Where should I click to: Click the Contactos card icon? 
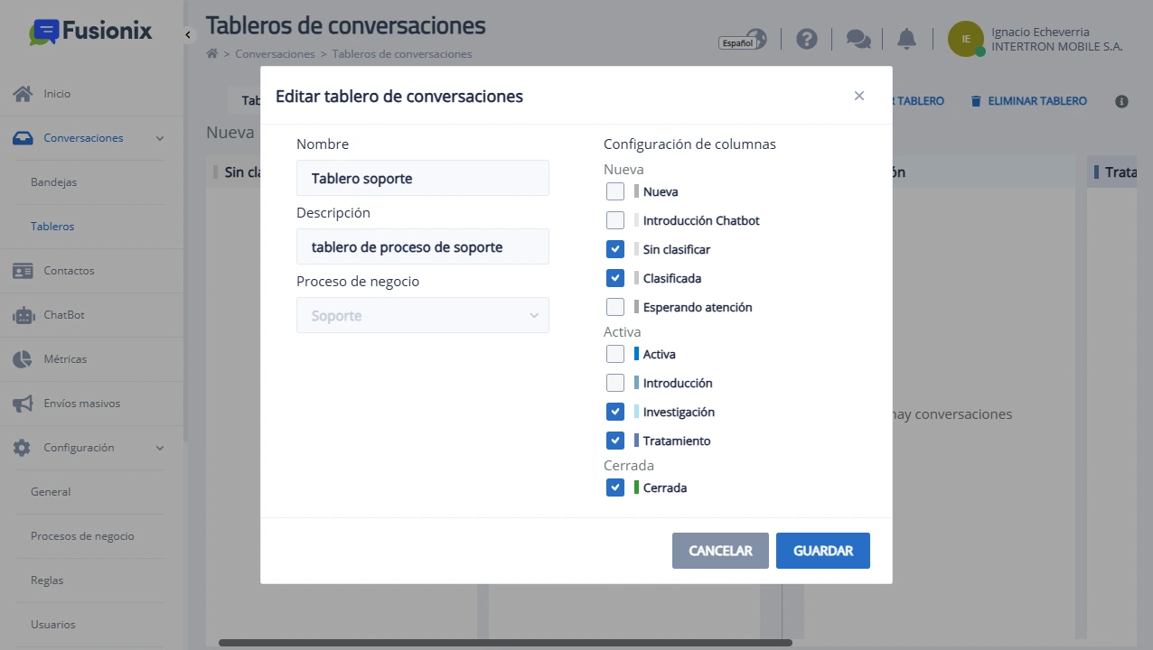point(23,271)
